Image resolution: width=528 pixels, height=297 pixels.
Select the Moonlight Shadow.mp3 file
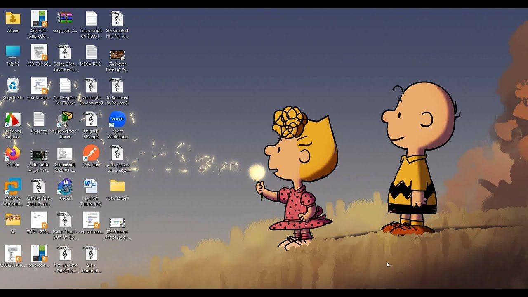91,86
